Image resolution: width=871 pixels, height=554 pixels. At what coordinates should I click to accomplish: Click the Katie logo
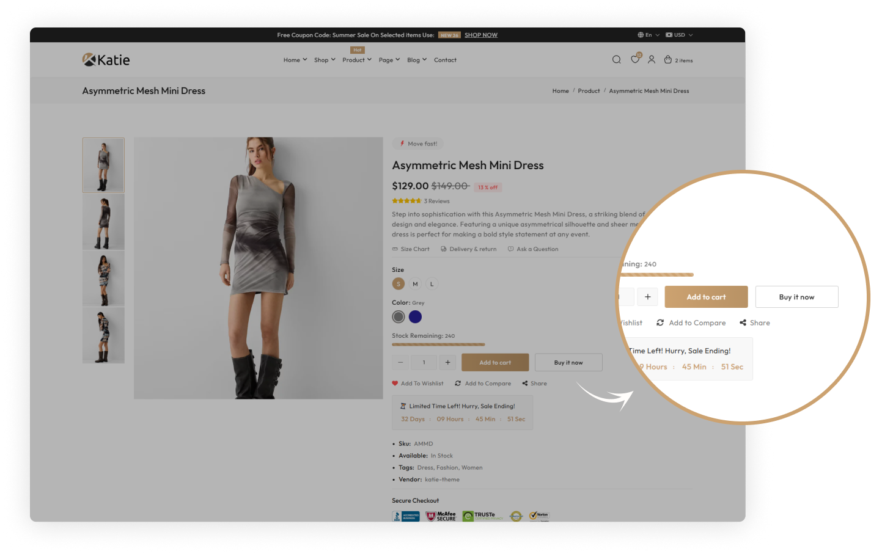coord(106,60)
